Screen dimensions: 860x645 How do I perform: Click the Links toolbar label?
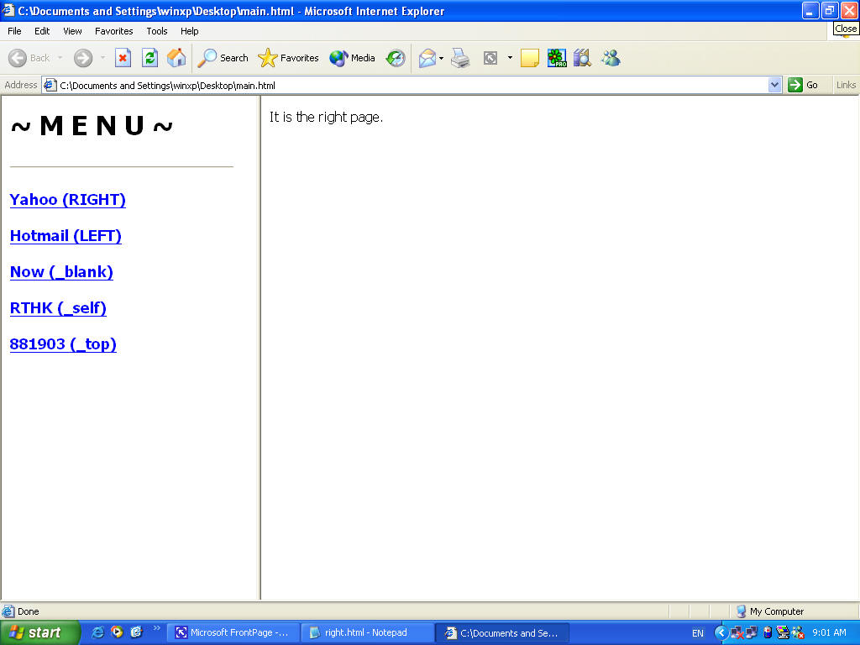[x=845, y=85]
